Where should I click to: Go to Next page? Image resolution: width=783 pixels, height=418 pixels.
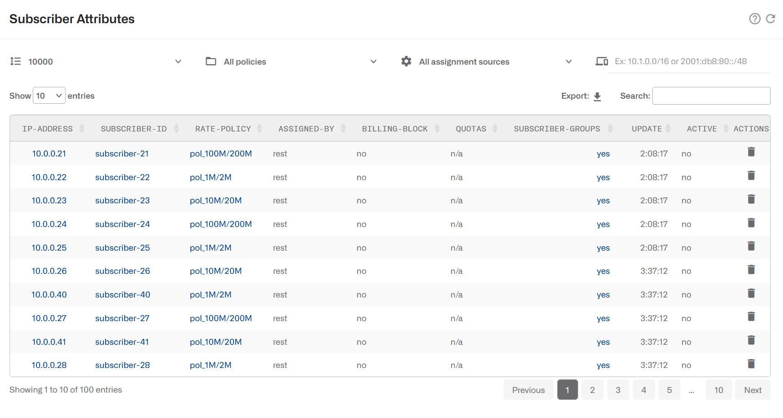coord(752,390)
